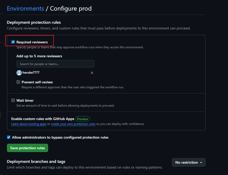228x175 pixels.
Task: Click the hacuba7777 reviewer name
Action: pyautogui.click(x=31, y=73)
